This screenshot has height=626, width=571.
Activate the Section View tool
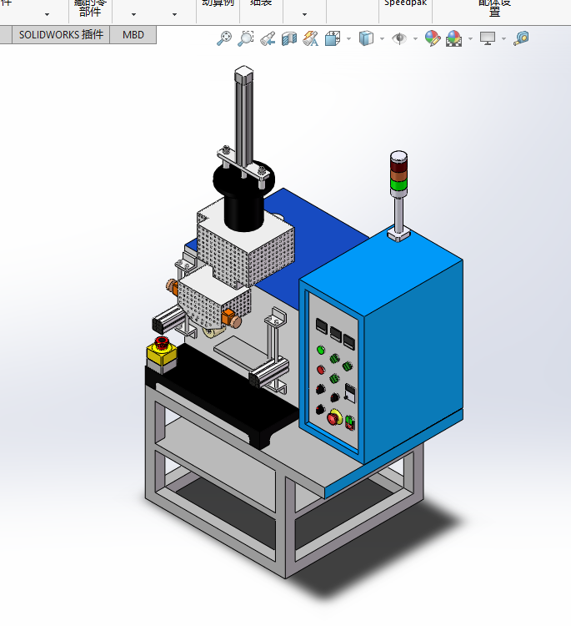pyautogui.click(x=289, y=38)
